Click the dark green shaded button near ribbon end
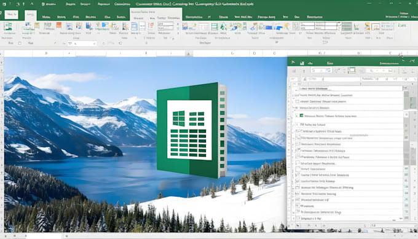Screen dimensions: 418x239 coord(347,26)
